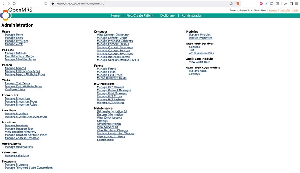This screenshot has width=300, height=173.
Task: Open System Information
Action: pyautogui.click(x=110, y=115)
